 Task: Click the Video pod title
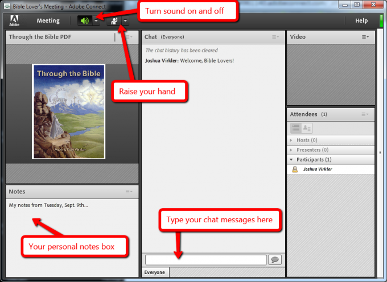298,37
